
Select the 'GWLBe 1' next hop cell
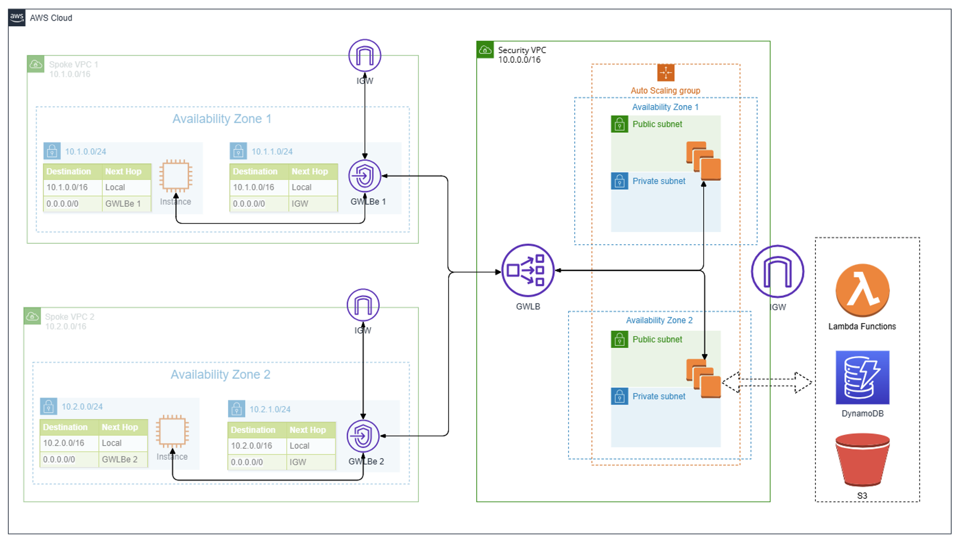126,204
